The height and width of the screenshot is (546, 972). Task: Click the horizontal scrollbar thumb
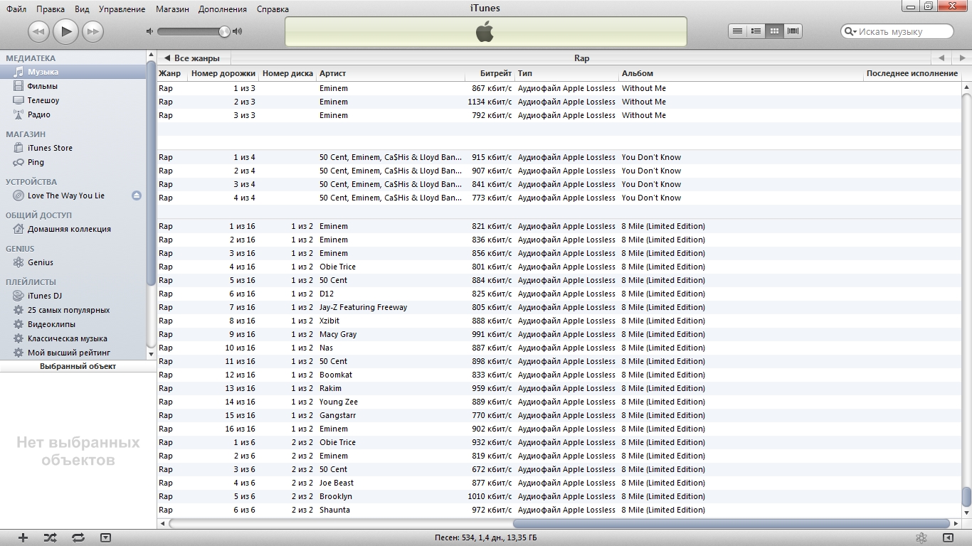coord(731,524)
